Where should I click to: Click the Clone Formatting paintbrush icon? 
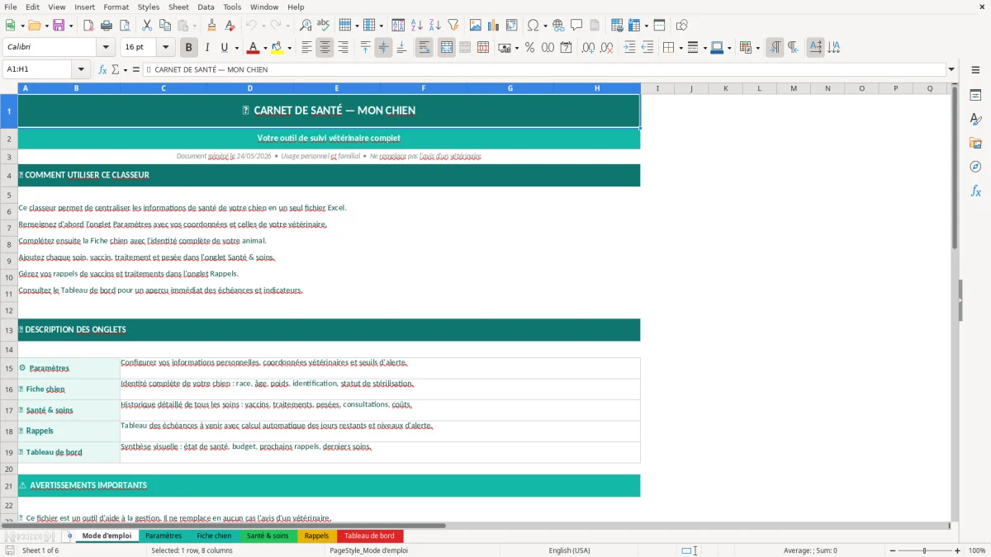[211, 25]
